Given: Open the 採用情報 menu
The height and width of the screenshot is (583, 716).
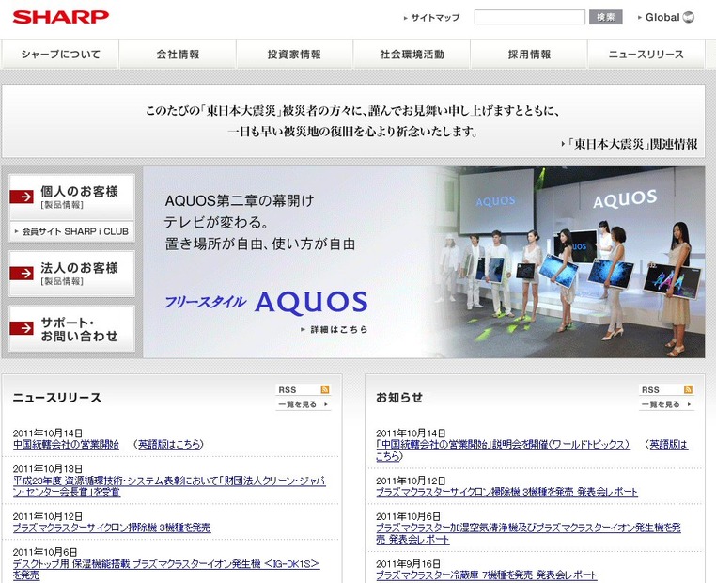Looking at the screenshot, I should 529,55.
